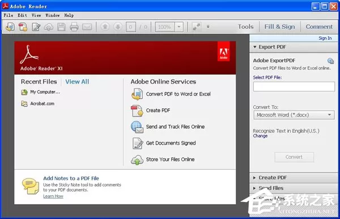
Task: Open the Convert To Microsoft Word dropdown
Action: (294, 115)
